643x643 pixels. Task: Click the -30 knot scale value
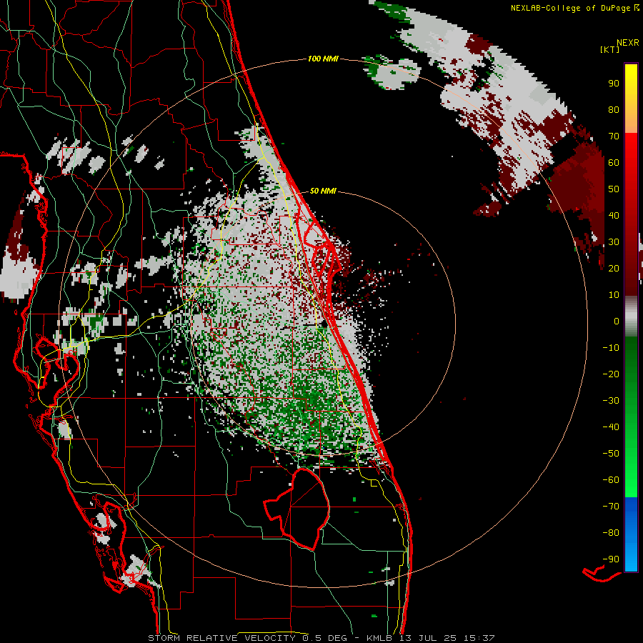tap(611, 401)
